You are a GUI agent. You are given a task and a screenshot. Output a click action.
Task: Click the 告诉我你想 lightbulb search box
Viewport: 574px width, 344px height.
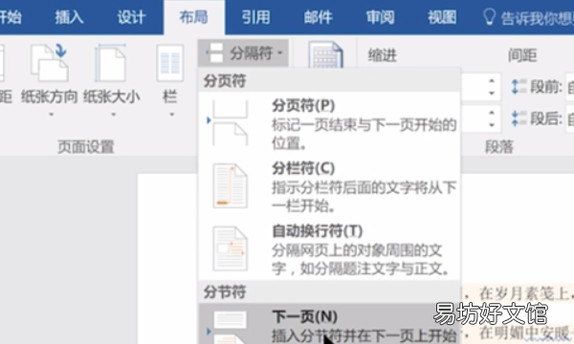coord(529,17)
